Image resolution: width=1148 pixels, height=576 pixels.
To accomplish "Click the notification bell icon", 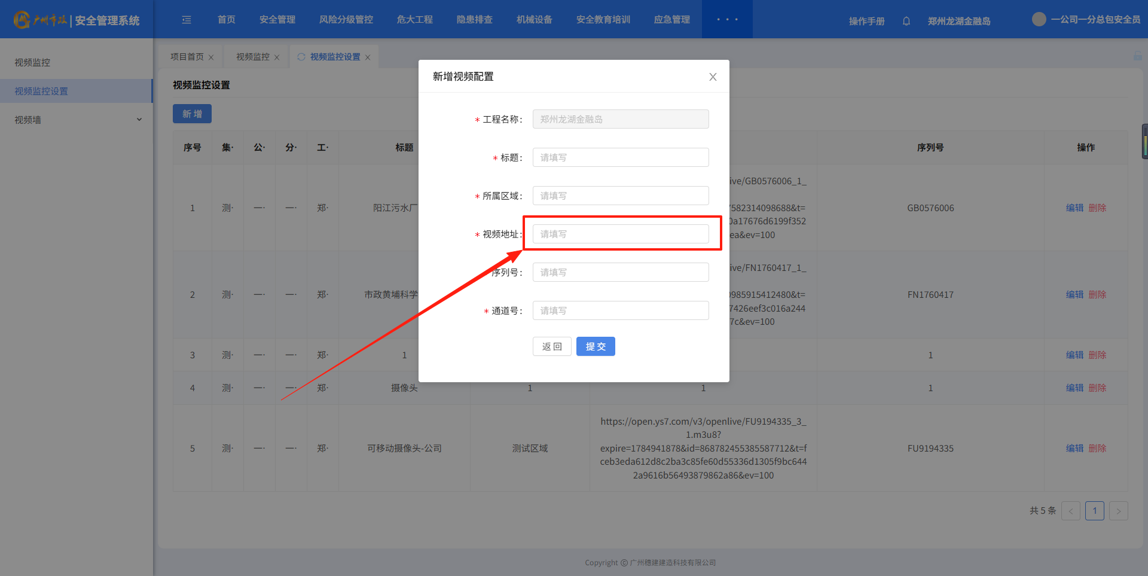I will 906,21.
